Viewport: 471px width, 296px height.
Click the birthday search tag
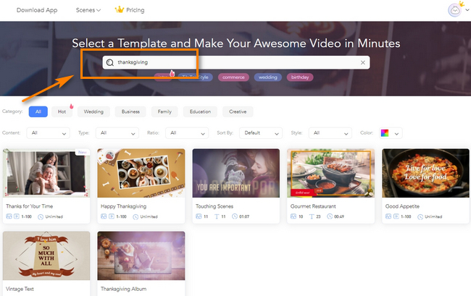pyautogui.click(x=300, y=77)
